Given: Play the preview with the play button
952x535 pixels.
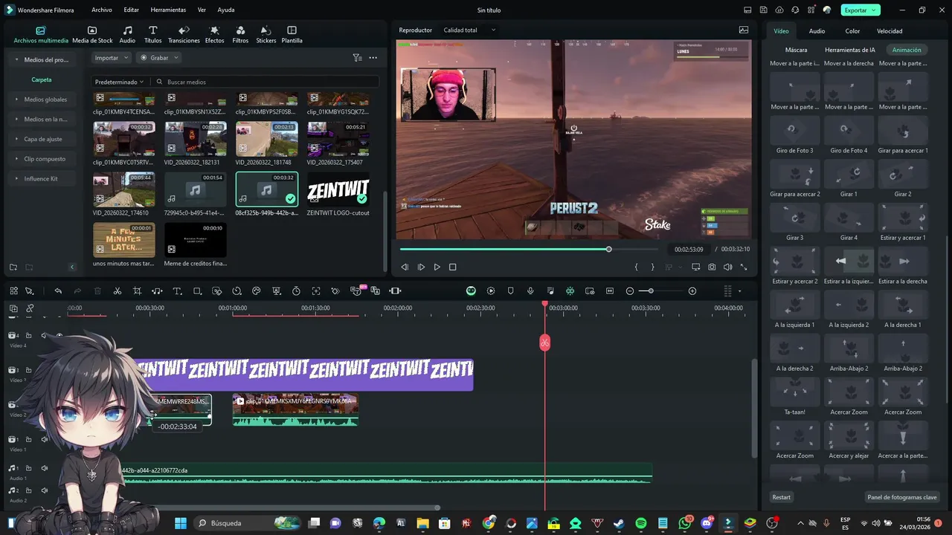Looking at the screenshot, I should coord(437,267).
